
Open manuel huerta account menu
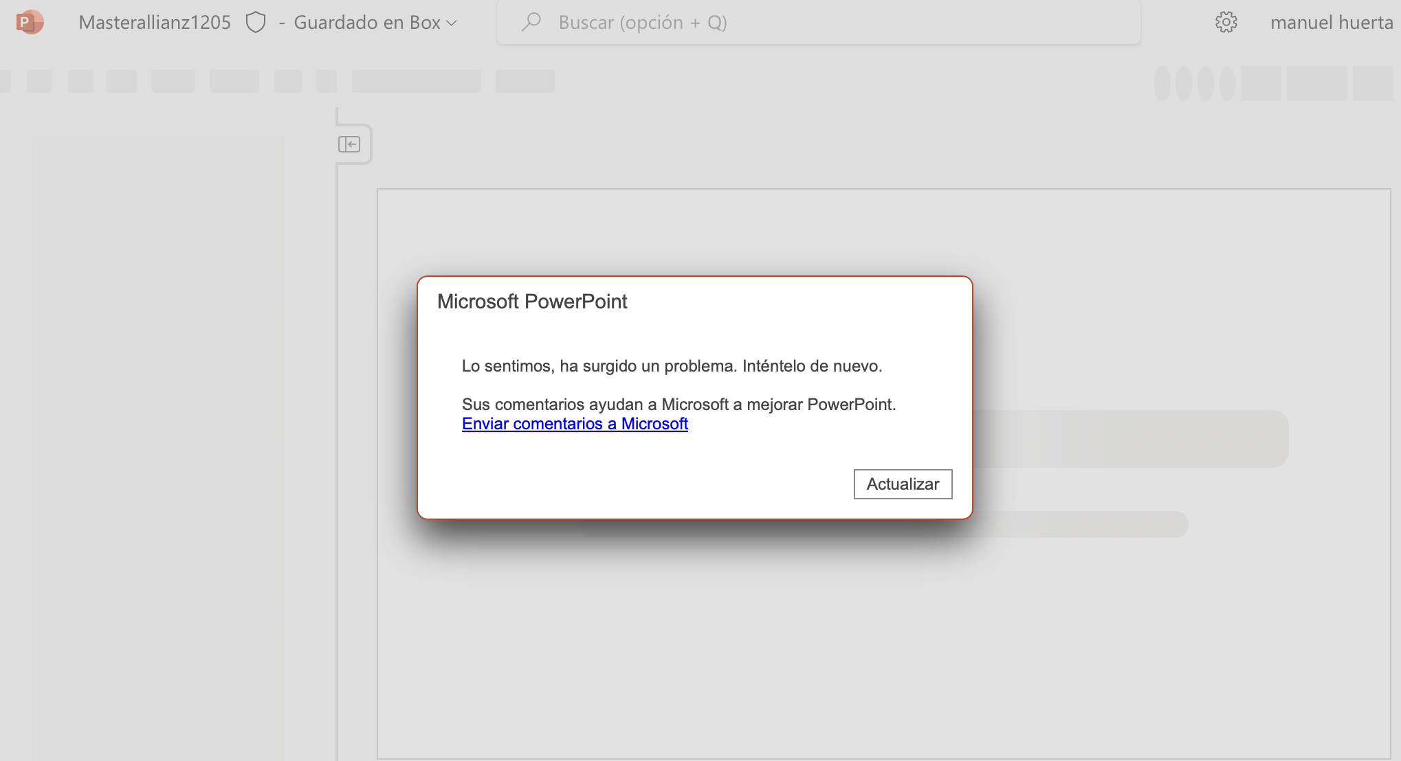tap(1332, 23)
